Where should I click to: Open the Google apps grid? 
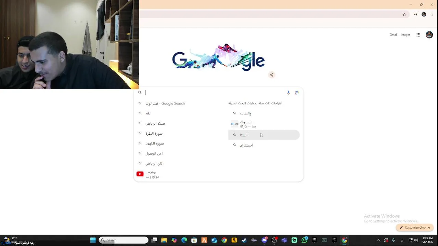418,35
